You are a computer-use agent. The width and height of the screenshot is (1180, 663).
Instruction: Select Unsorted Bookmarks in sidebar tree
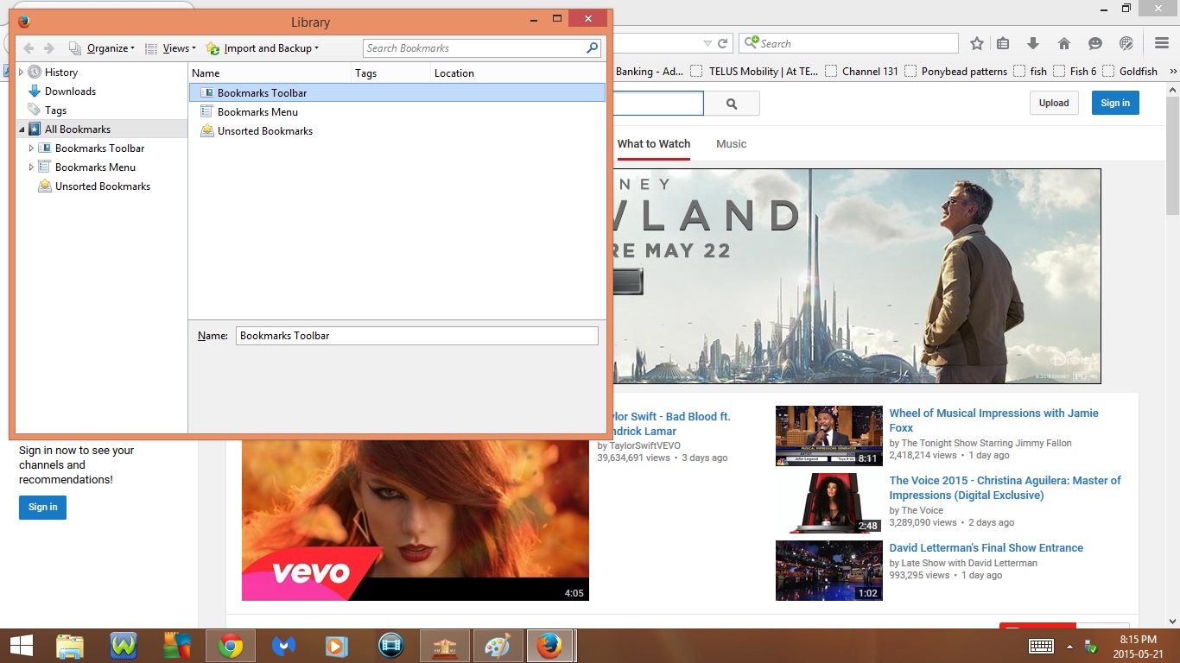pyautogui.click(x=102, y=186)
